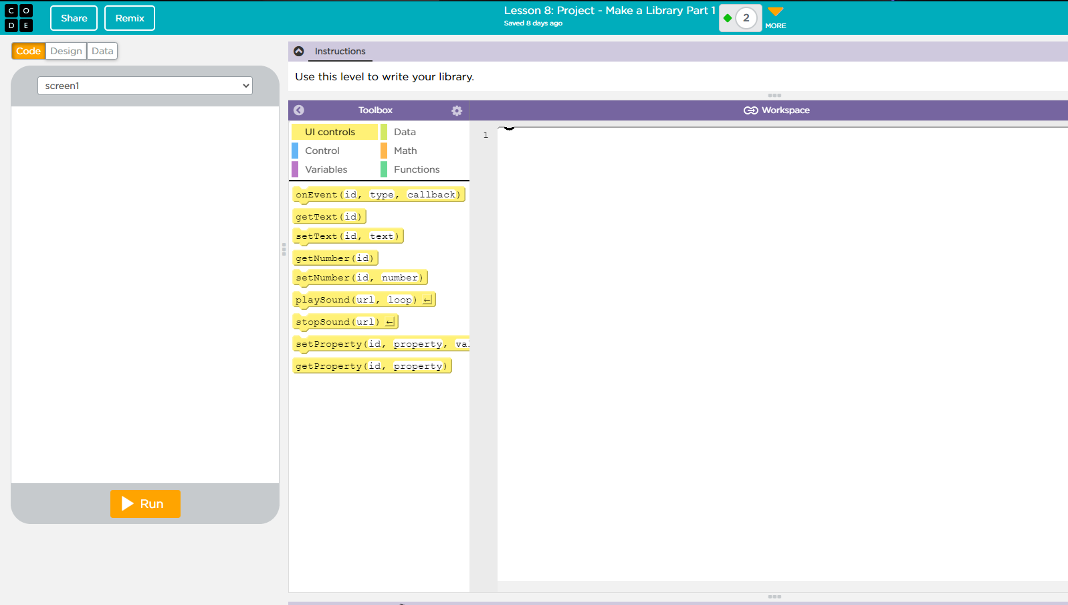Image resolution: width=1068 pixels, height=605 pixels.
Task: Click the setNumber(id, number) block
Action: tap(360, 278)
